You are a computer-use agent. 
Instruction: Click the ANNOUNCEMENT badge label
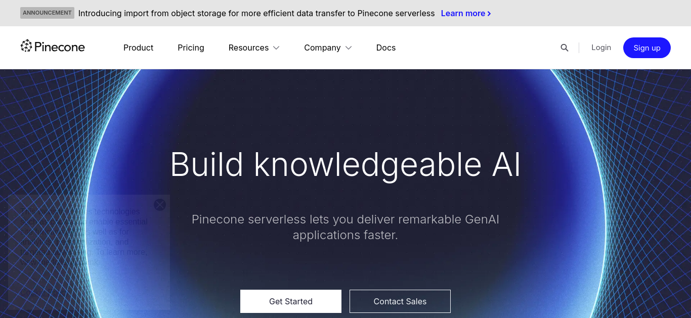[x=47, y=13]
